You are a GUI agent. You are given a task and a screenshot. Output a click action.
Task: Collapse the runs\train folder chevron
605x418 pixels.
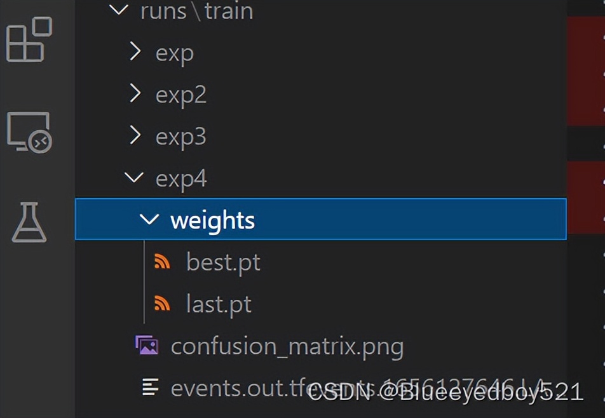coord(119,11)
